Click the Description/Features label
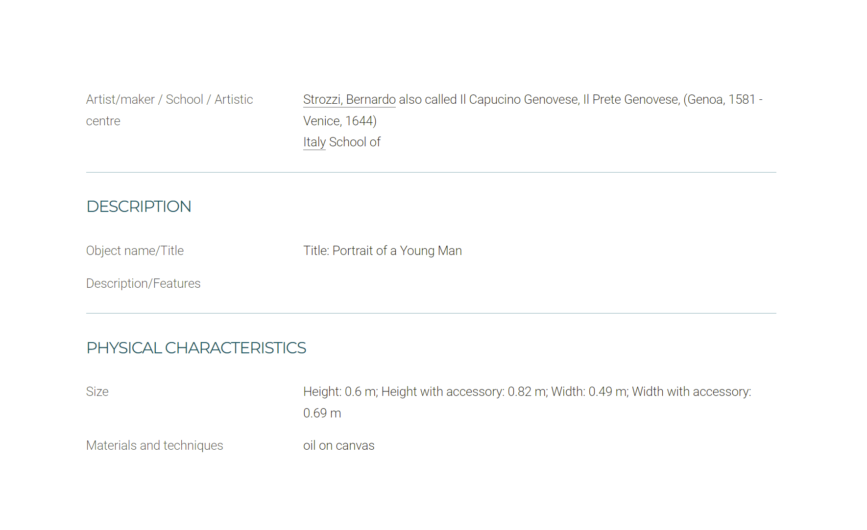867x530 pixels. (x=143, y=283)
